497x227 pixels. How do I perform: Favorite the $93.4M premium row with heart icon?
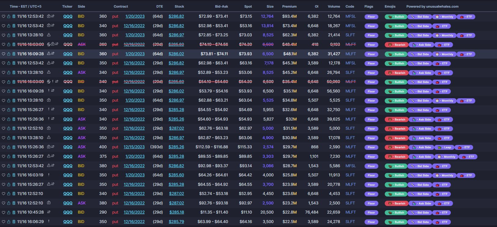click(4, 16)
